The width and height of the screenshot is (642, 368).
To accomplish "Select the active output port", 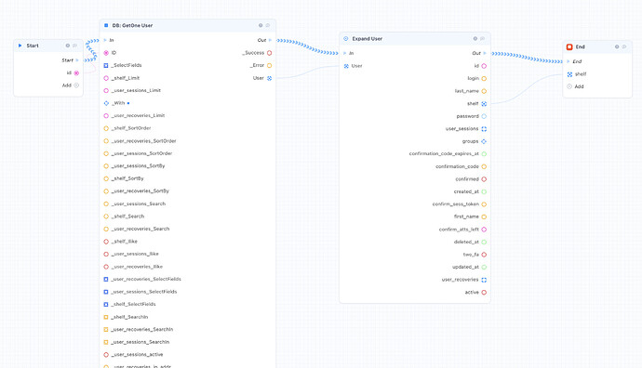I will click(x=484, y=293).
